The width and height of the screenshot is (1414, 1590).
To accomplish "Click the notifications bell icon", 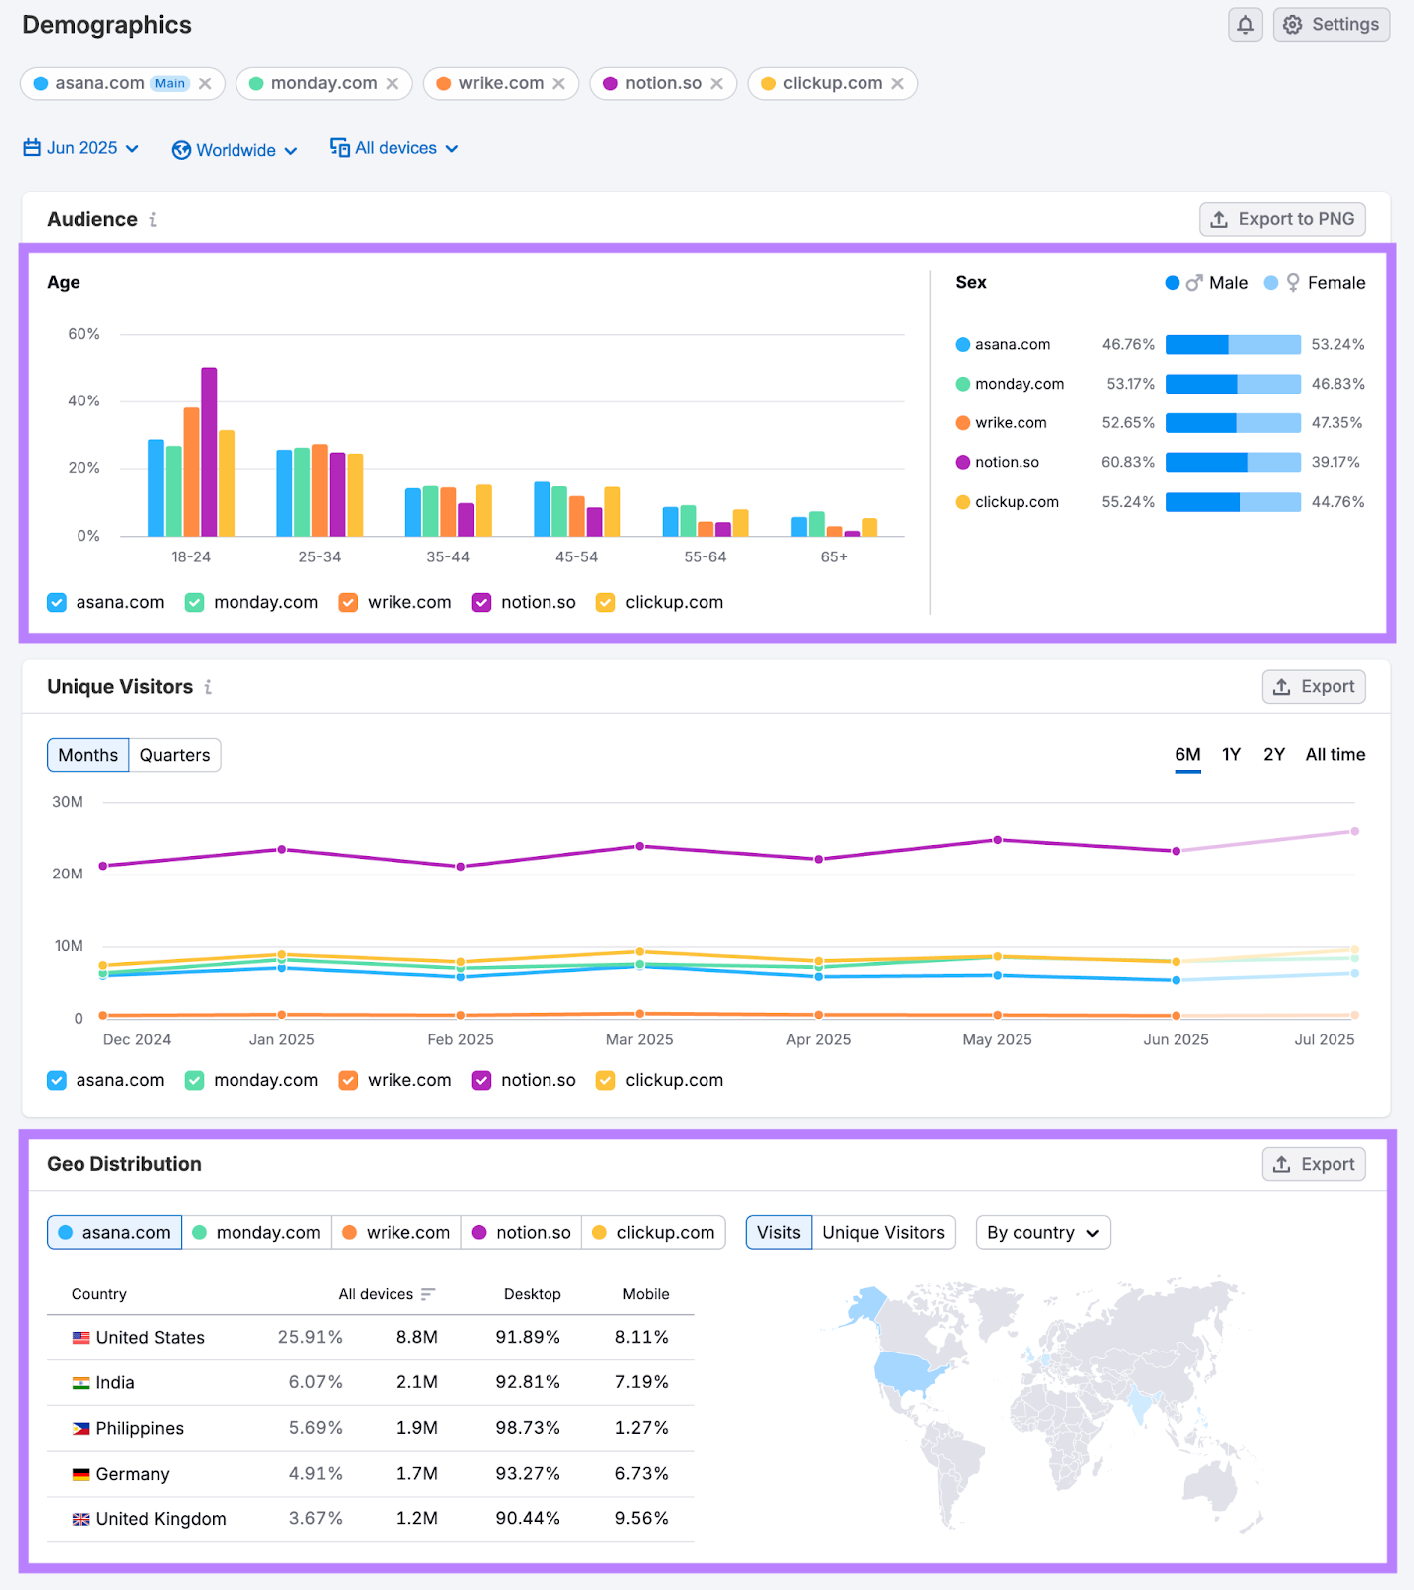I will (1244, 25).
